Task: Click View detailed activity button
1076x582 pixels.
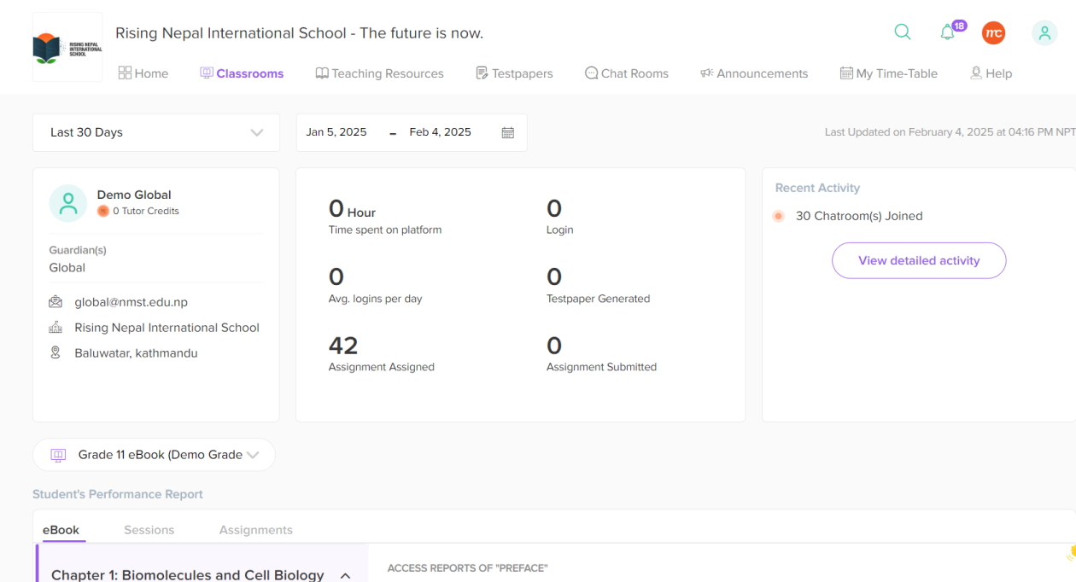Action: tap(919, 260)
